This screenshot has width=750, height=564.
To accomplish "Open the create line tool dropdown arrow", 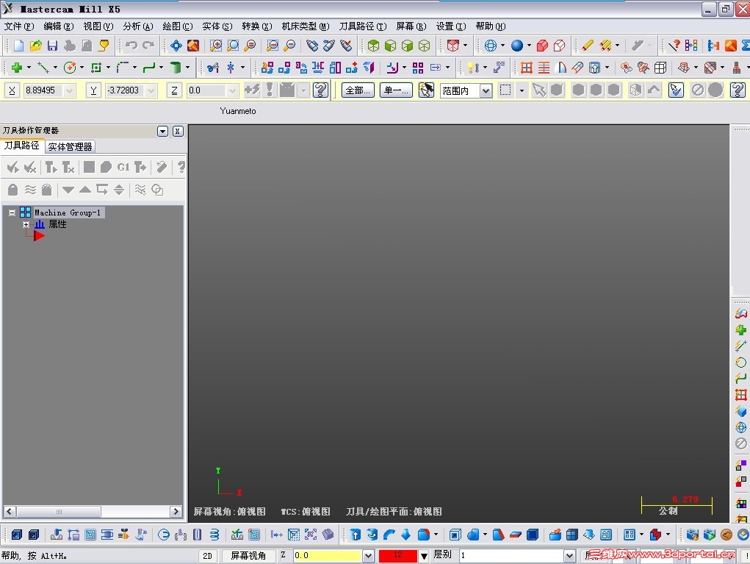I will point(55,68).
